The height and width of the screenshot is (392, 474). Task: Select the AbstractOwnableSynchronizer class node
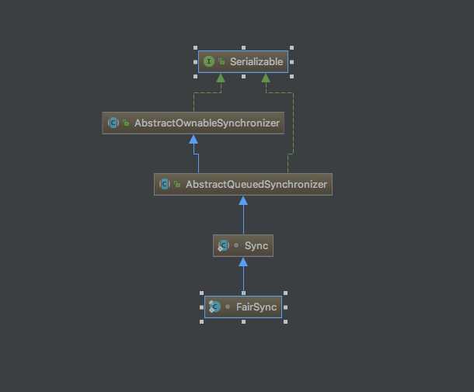coord(193,123)
